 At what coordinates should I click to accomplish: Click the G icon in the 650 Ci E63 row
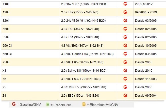coord(125,45)
